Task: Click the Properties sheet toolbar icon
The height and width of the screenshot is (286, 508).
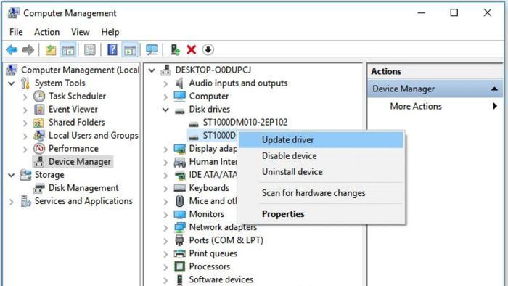Action: (90, 50)
